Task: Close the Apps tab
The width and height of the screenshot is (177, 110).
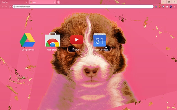Action: [54, 2]
